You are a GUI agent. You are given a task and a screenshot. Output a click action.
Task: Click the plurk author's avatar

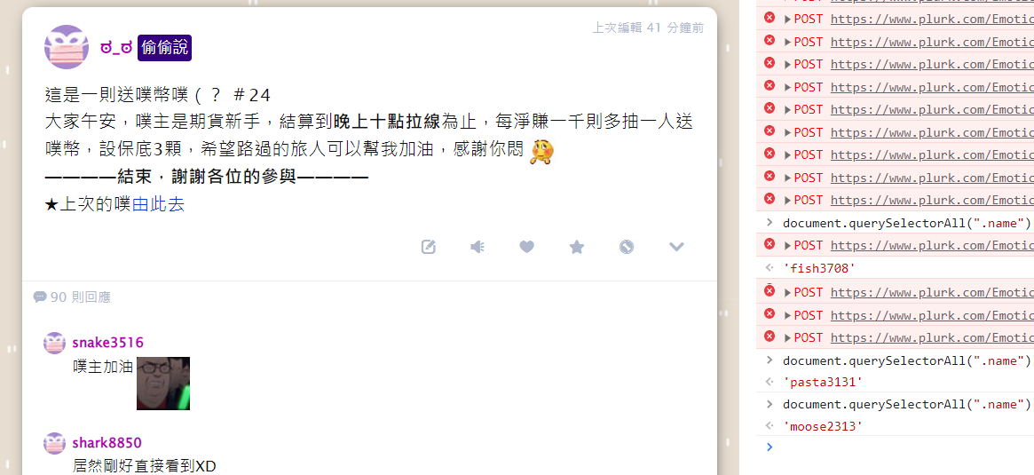[66, 47]
